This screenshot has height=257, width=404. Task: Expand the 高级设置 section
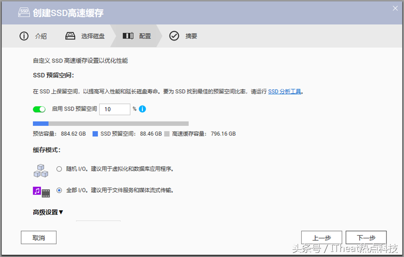tap(48, 212)
